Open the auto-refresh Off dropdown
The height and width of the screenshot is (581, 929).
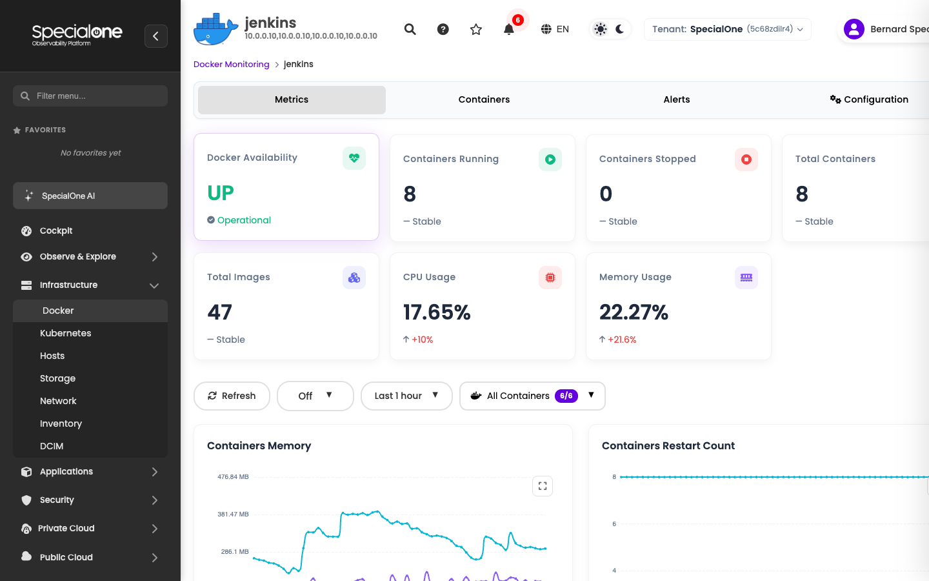(x=315, y=396)
